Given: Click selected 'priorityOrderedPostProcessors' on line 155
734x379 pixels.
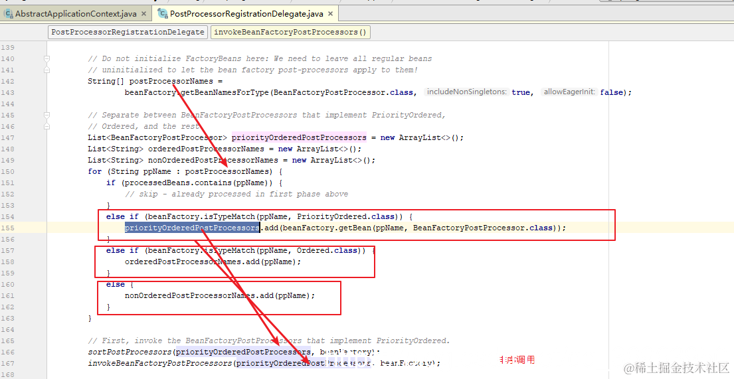Looking at the screenshot, I should [x=192, y=228].
